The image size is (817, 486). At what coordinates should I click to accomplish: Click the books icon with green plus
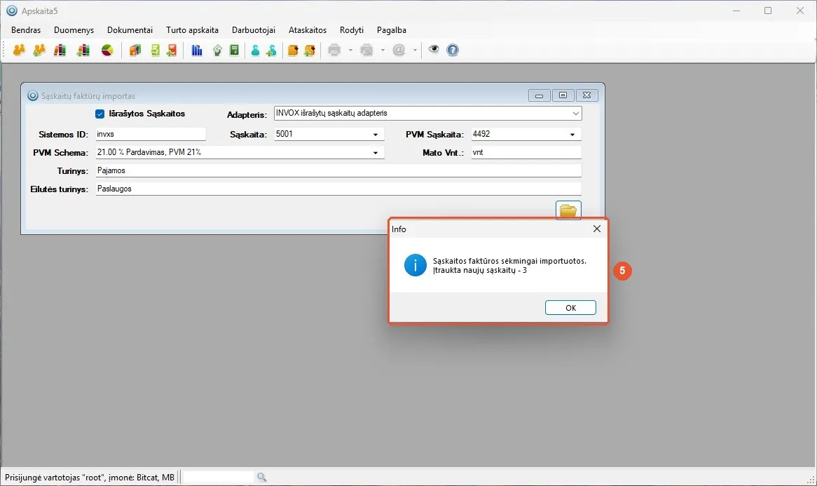pos(83,50)
